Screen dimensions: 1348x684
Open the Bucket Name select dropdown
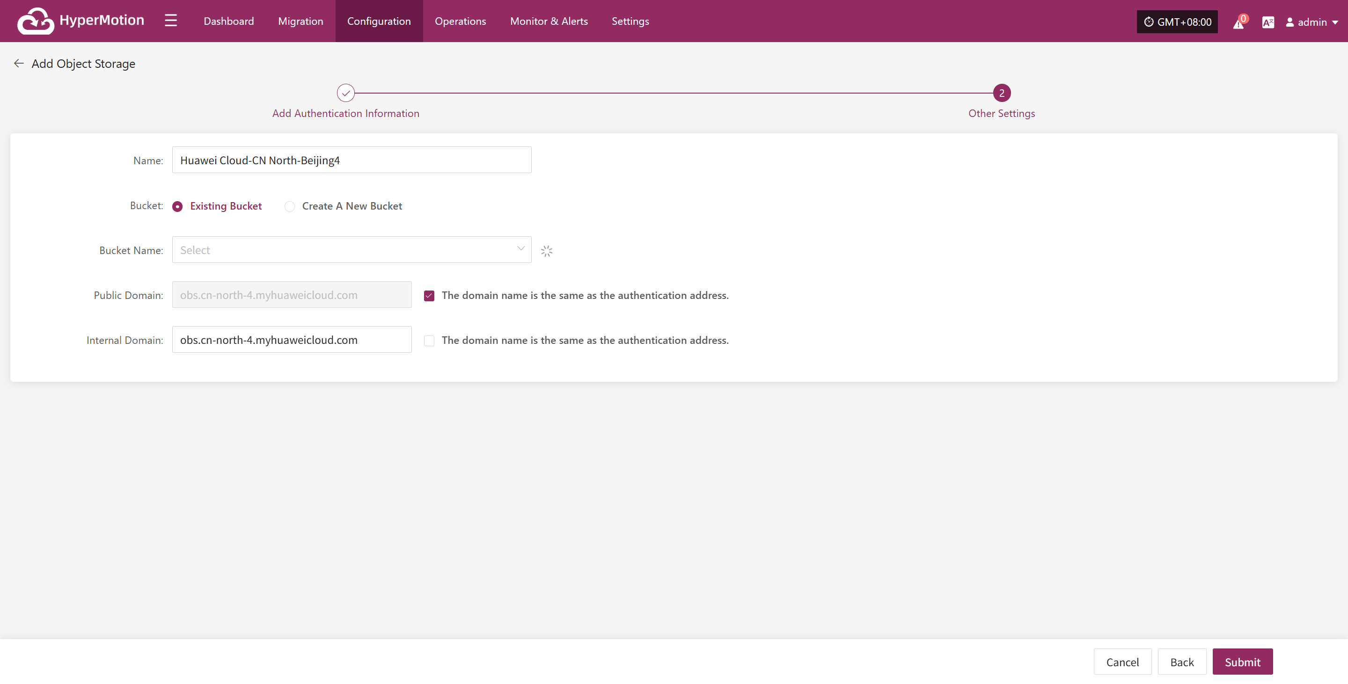[352, 250]
